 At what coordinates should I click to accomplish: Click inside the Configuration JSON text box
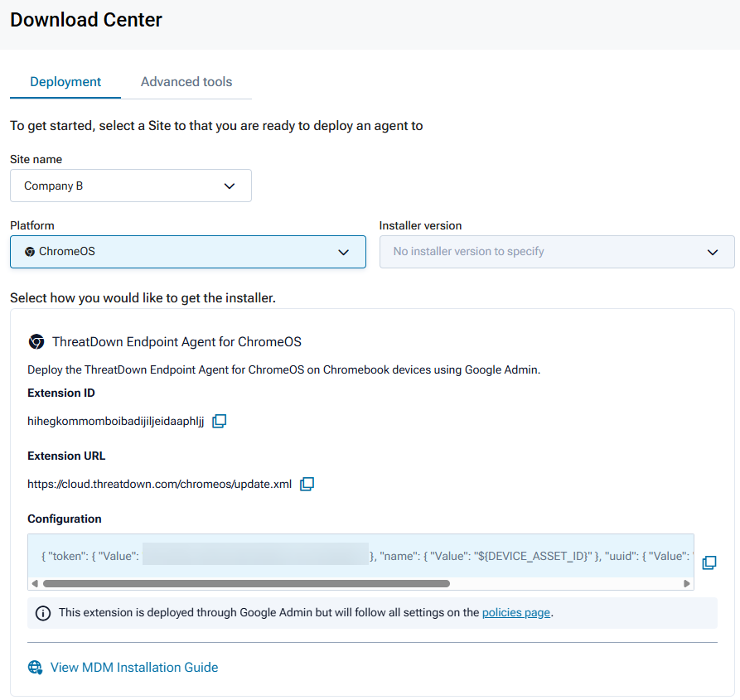360,556
